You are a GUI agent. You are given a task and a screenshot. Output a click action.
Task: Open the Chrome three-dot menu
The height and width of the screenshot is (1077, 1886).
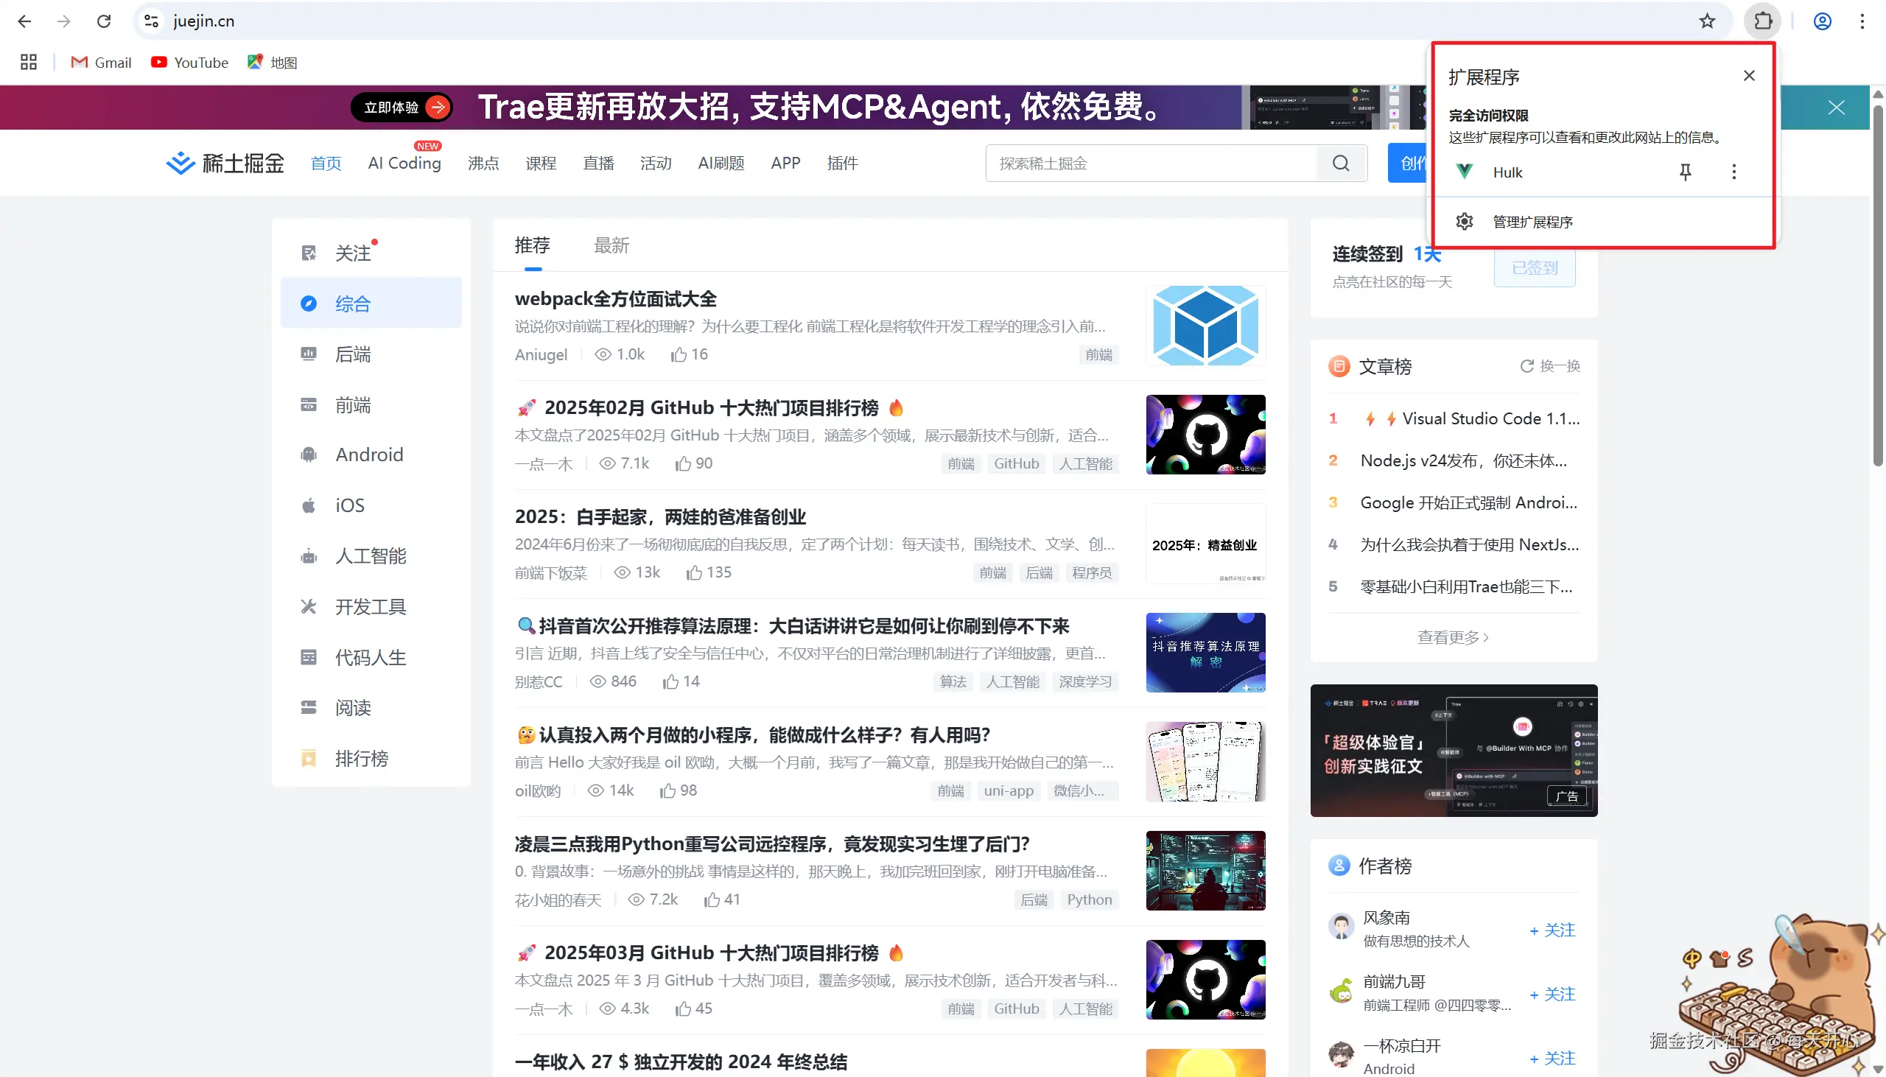tap(1862, 21)
